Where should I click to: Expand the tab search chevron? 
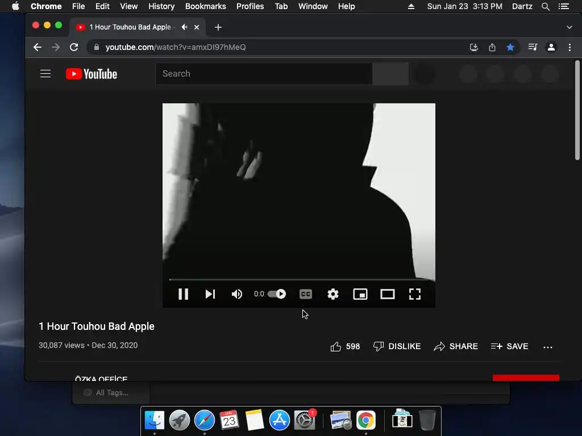(x=569, y=27)
